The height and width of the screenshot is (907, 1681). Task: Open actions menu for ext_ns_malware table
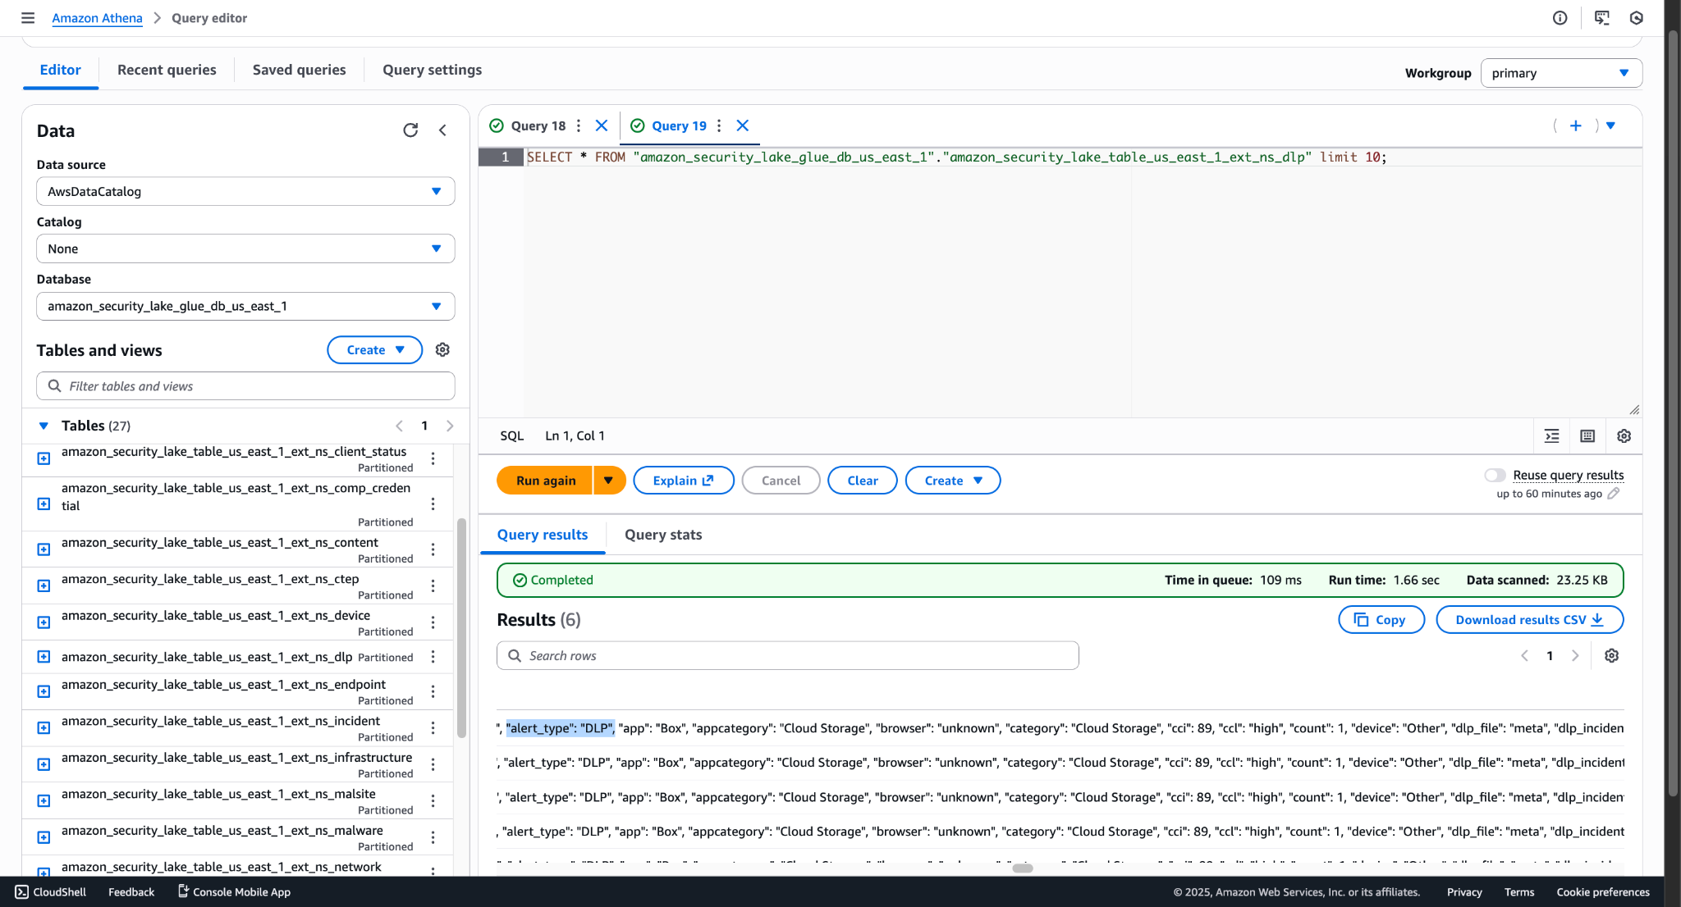[x=433, y=837]
